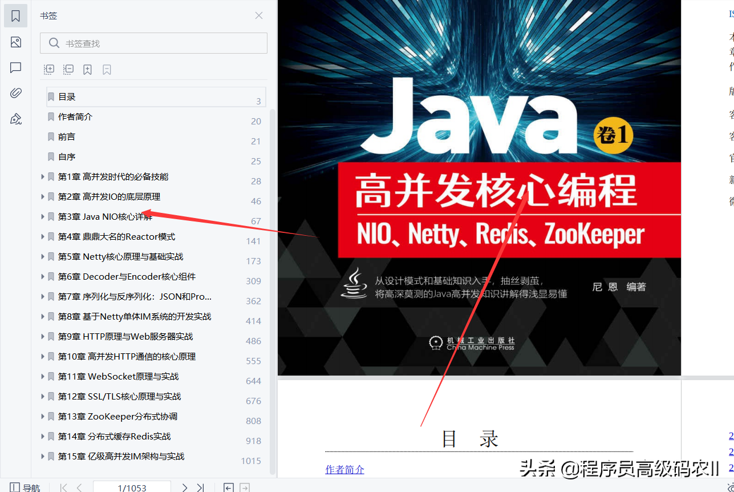Image resolution: width=734 pixels, height=492 pixels.
Task: Toggle the bookmarks sidebar panel
Action: [x=15, y=15]
